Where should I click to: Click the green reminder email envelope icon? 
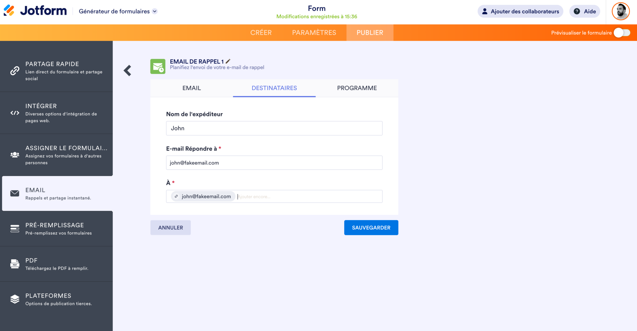point(158,66)
